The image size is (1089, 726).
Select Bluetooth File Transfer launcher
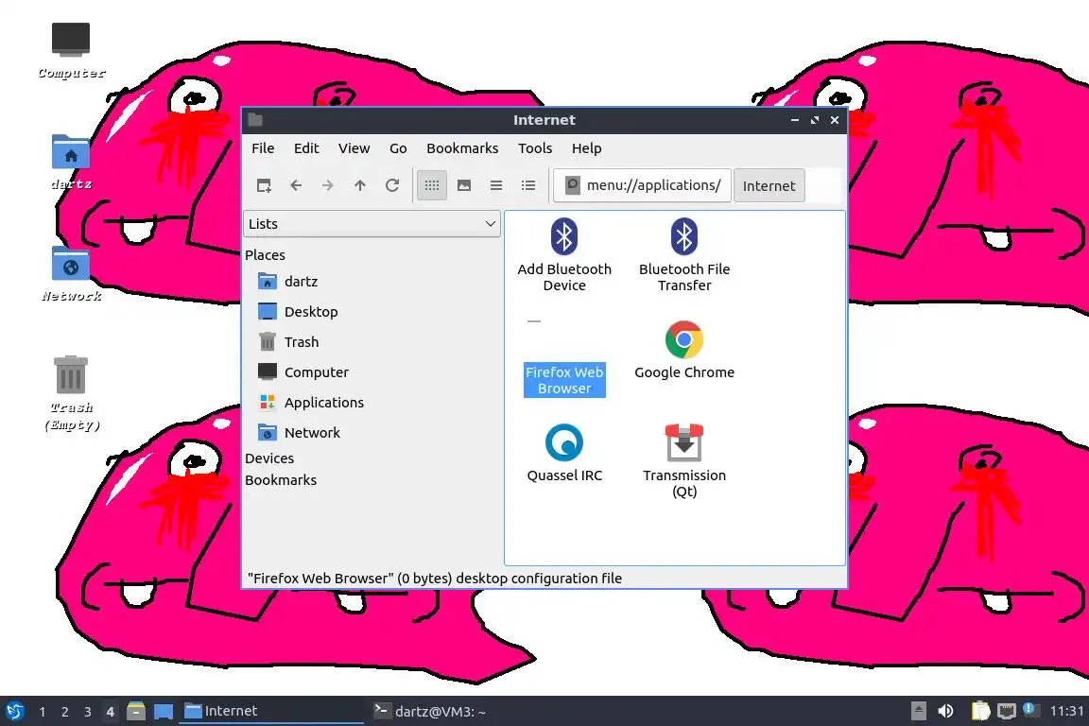pyautogui.click(x=684, y=255)
